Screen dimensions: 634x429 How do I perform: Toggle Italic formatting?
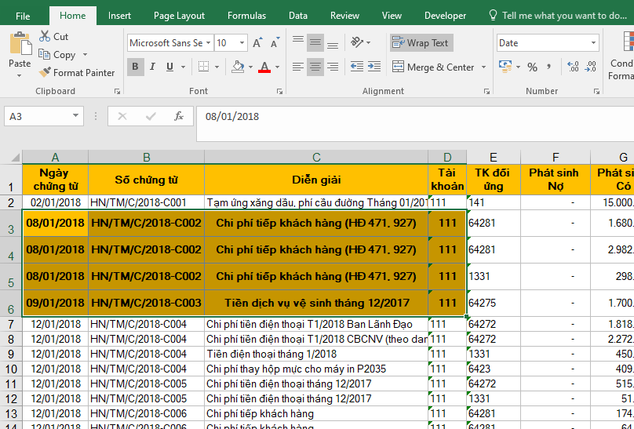pos(154,67)
